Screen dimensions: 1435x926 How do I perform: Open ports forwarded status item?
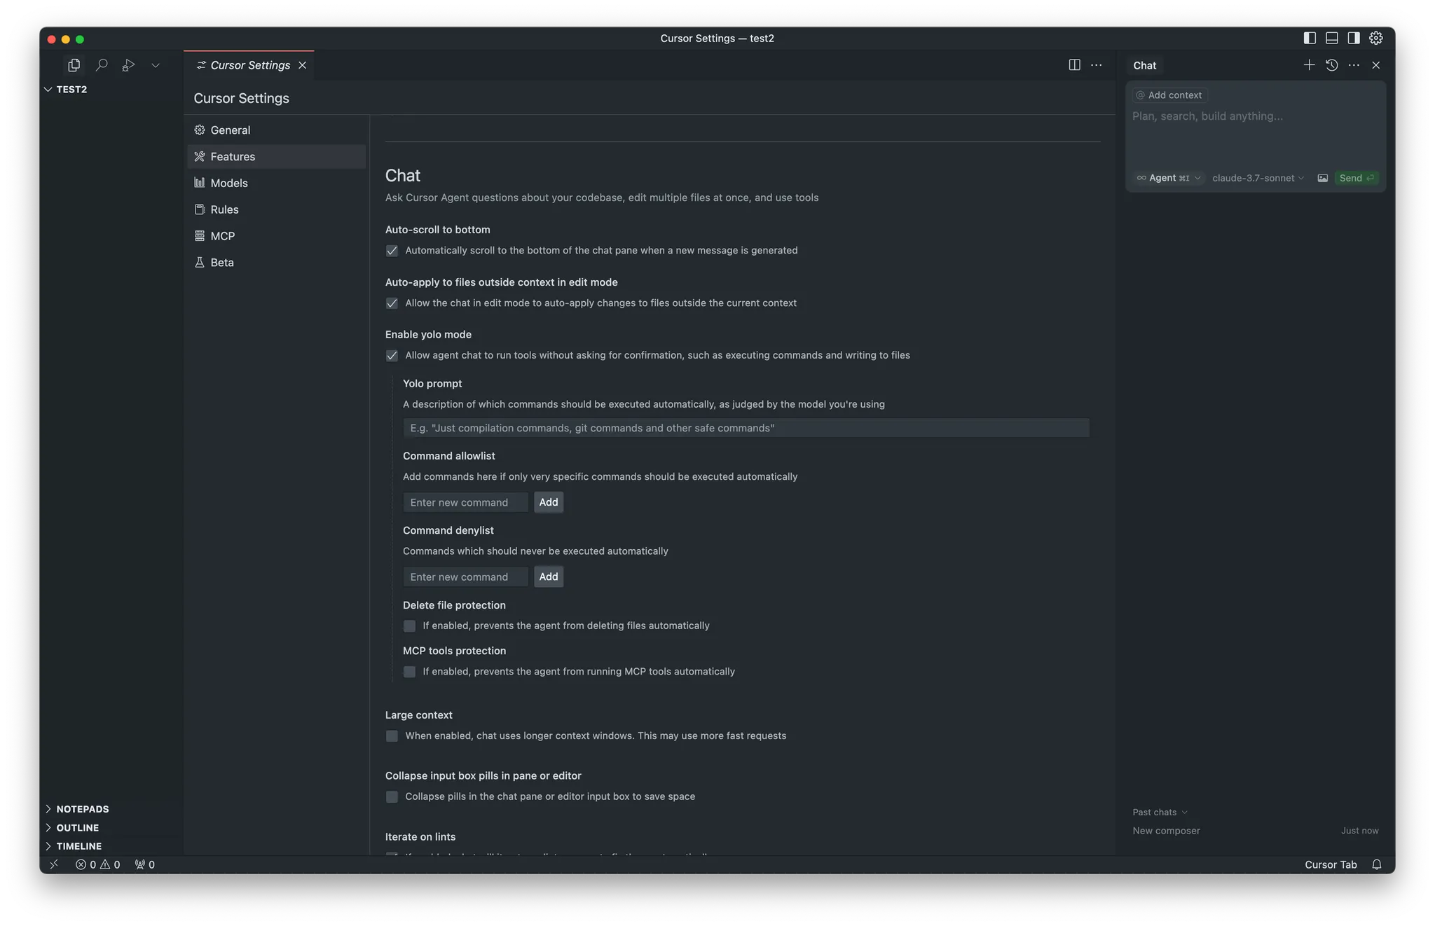[x=145, y=864]
